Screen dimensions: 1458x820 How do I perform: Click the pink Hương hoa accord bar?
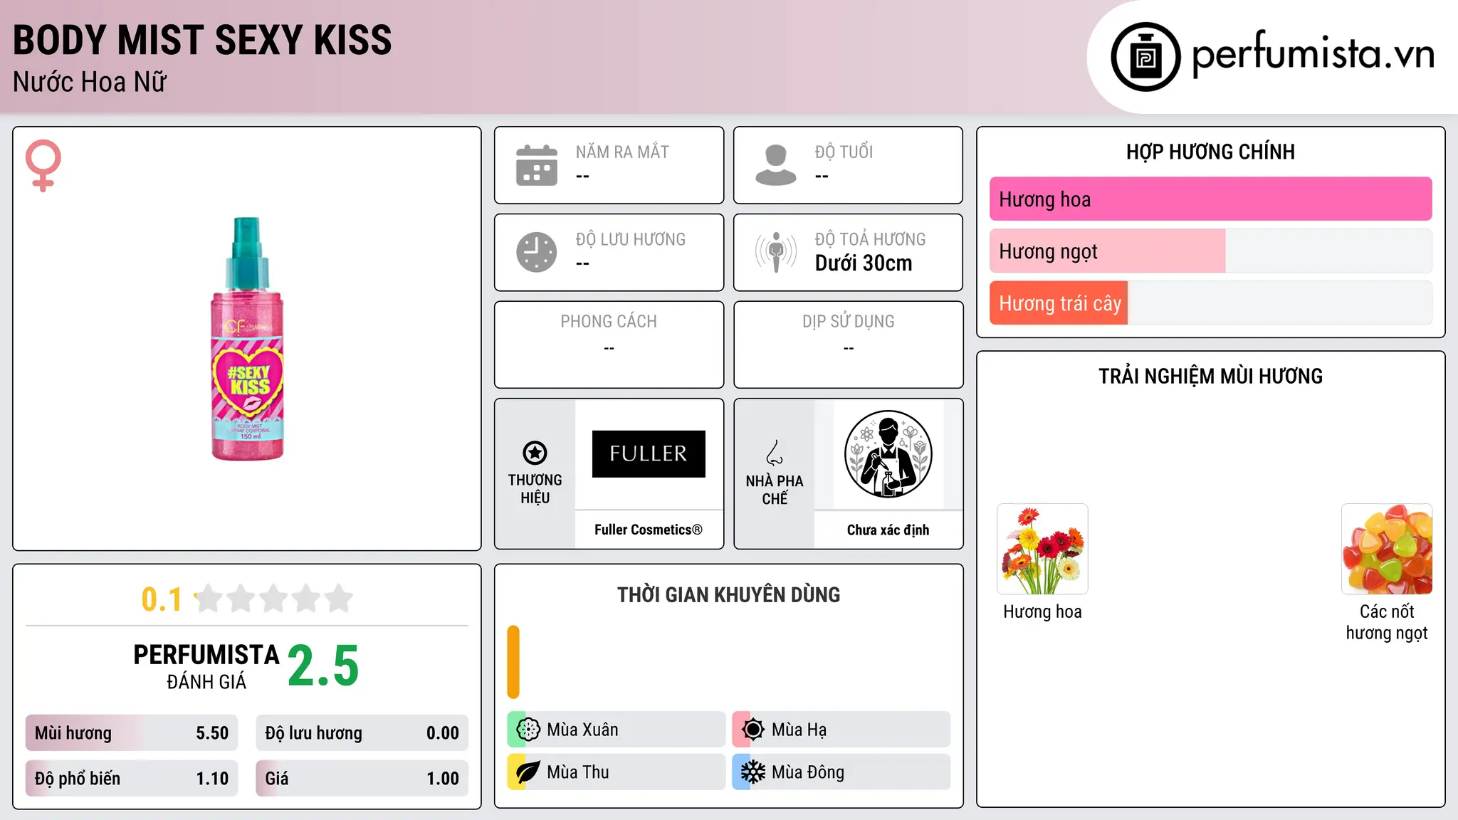click(1210, 199)
